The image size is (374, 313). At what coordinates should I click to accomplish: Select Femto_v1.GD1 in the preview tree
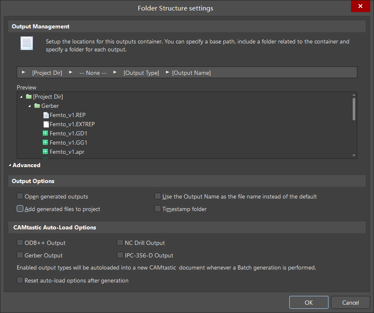coord(68,133)
